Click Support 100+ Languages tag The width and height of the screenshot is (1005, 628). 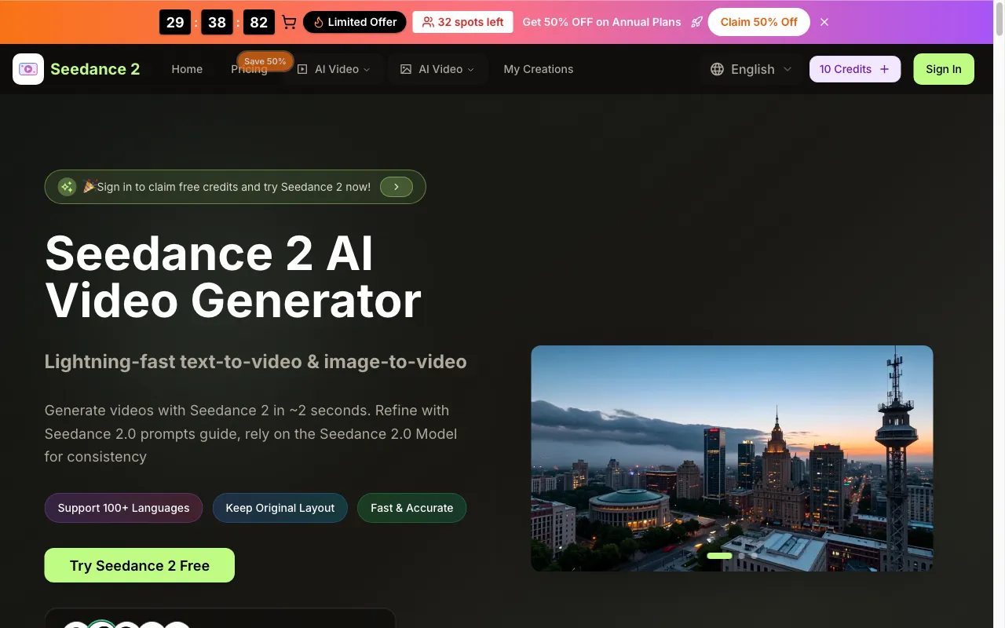click(123, 508)
